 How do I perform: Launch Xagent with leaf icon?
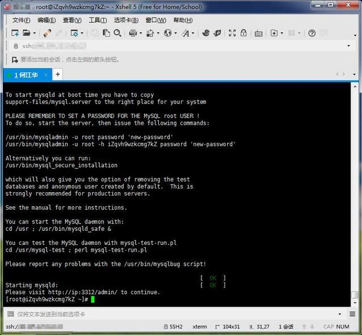(x=217, y=33)
